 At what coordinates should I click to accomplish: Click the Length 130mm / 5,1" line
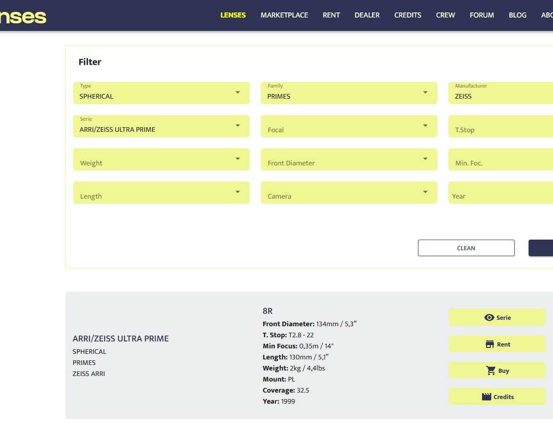[295, 357]
